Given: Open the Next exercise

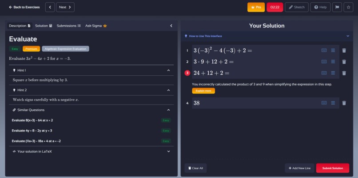Looking at the screenshot, I should click(65, 7).
